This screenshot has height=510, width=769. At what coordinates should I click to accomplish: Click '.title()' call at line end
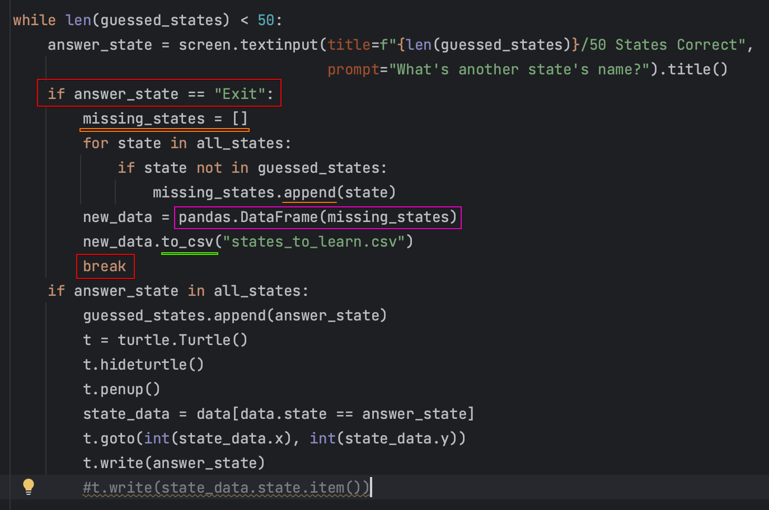pos(694,70)
